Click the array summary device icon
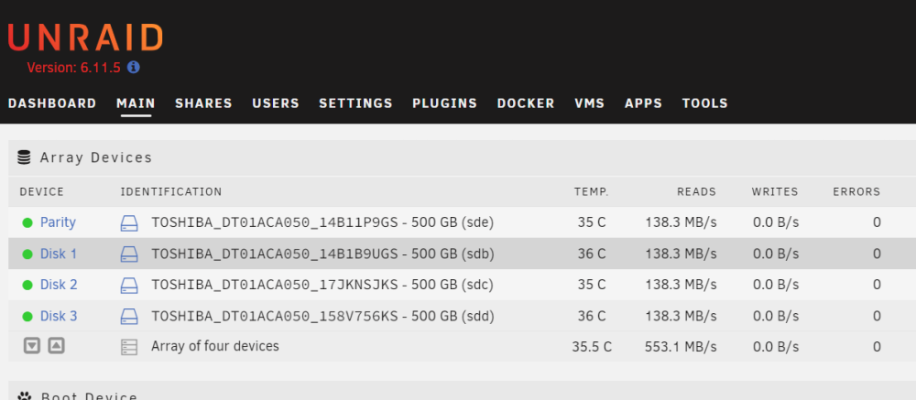This screenshot has height=400, width=916. (x=129, y=347)
